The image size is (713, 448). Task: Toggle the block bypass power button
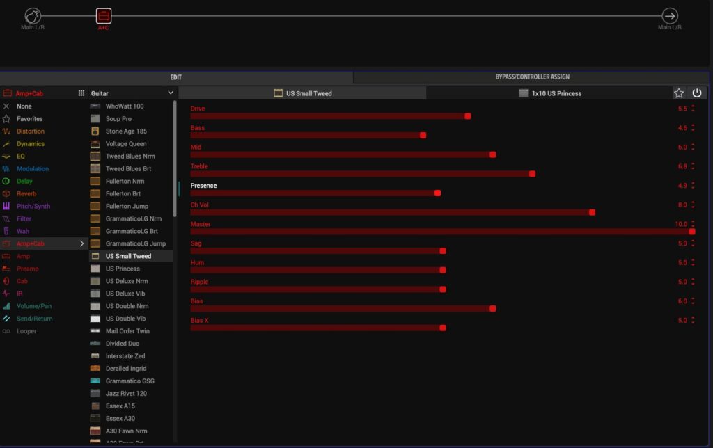697,93
